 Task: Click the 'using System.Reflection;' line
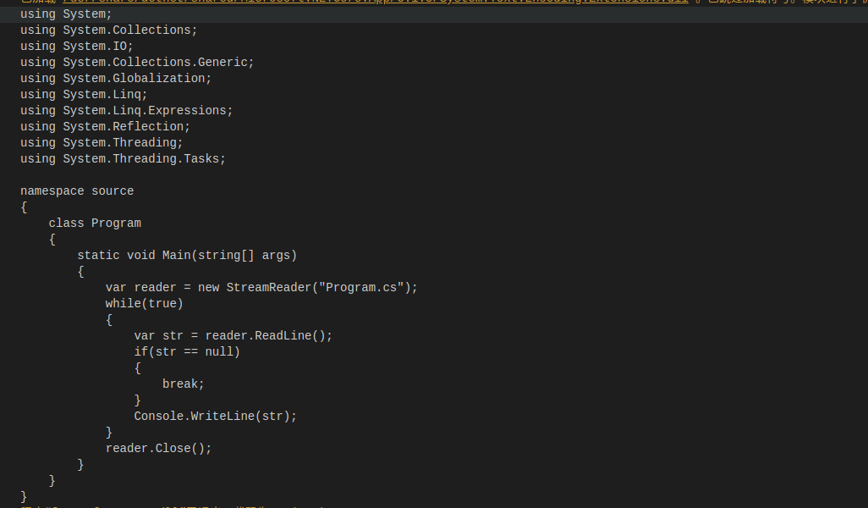click(105, 126)
